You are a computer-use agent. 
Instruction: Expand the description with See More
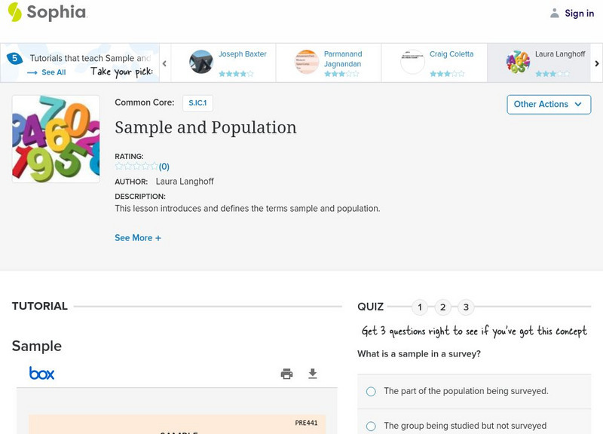click(138, 237)
